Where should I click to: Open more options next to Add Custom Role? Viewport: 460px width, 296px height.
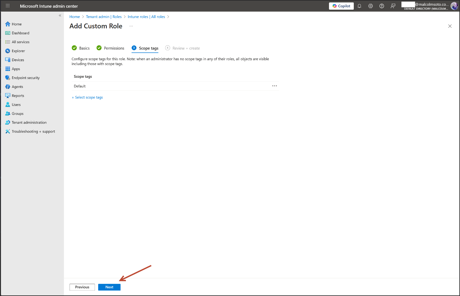pos(131,26)
